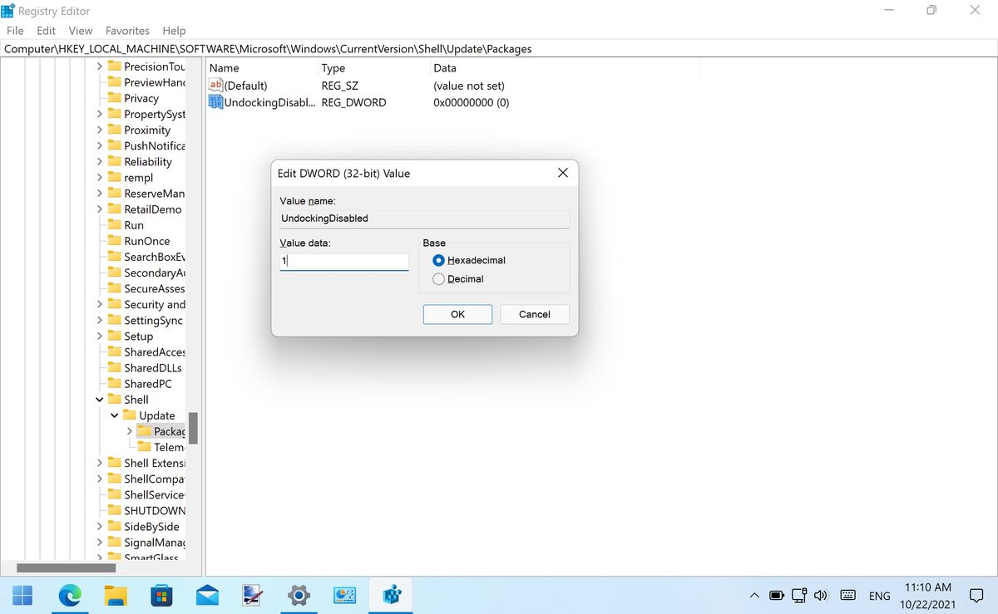Viewport: 998px width, 614px height.
Task: Expand the Security and Maintenance key
Action: coord(99,304)
